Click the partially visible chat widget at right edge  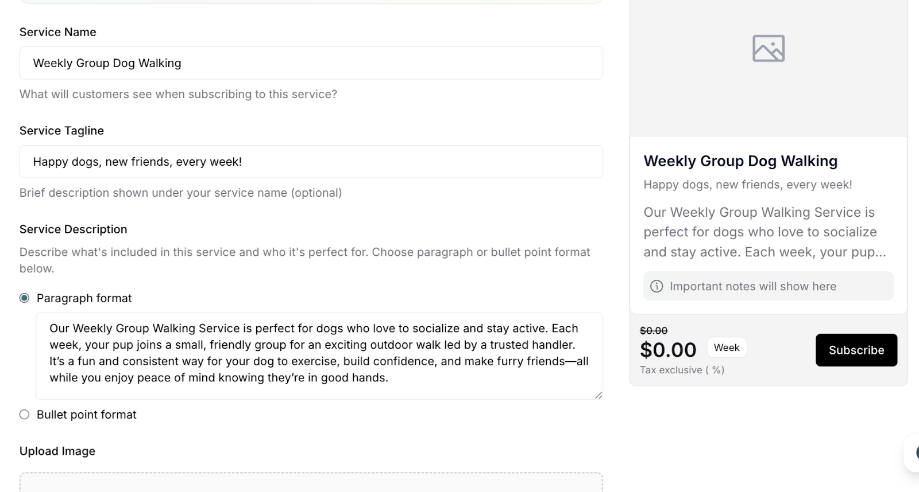point(912,453)
